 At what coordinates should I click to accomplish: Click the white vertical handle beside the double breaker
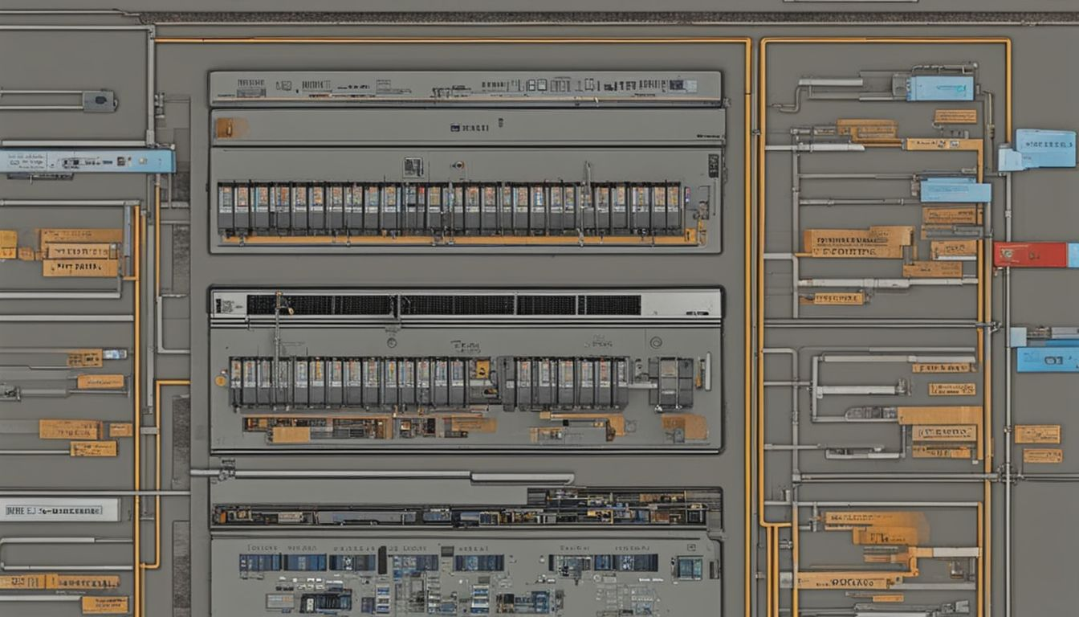(x=707, y=371)
